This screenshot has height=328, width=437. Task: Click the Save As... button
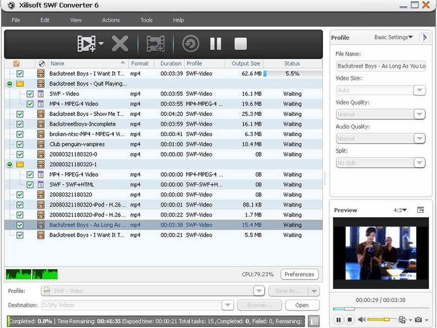[x=288, y=291]
